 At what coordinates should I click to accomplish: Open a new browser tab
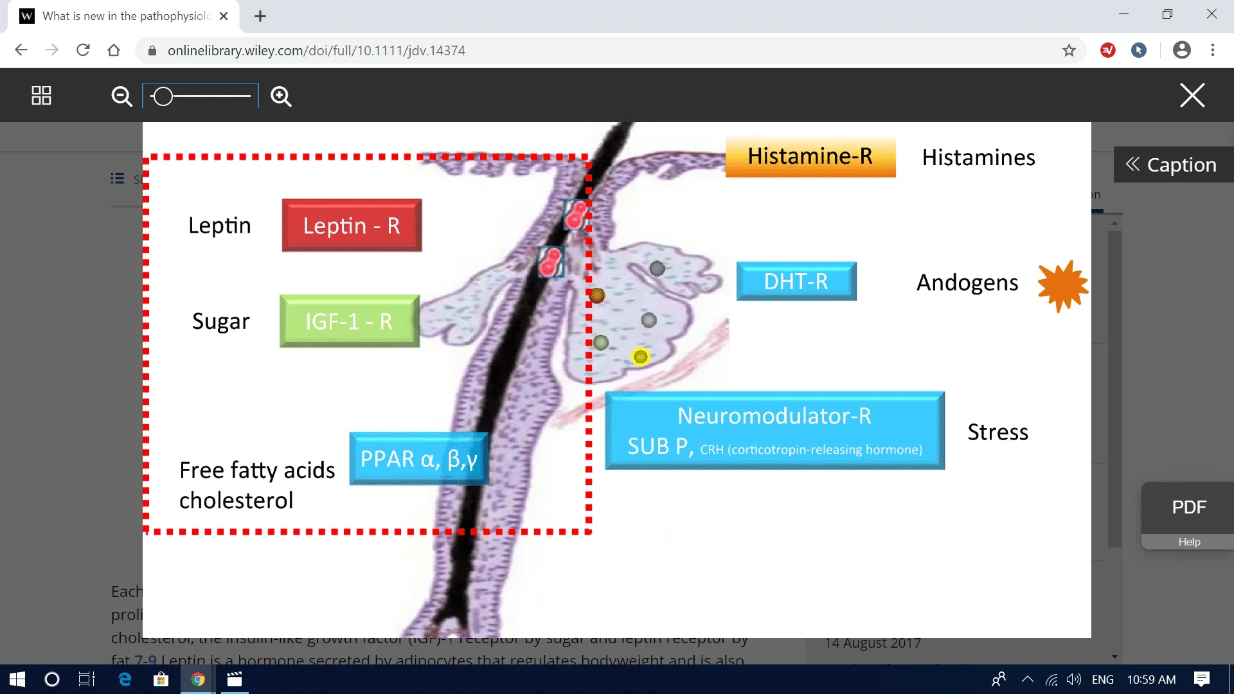260,16
